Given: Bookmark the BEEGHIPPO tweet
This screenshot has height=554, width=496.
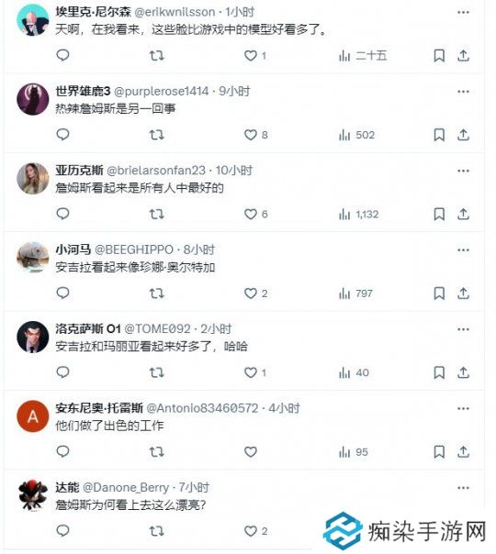Looking at the screenshot, I should pyautogui.click(x=439, y=294).
